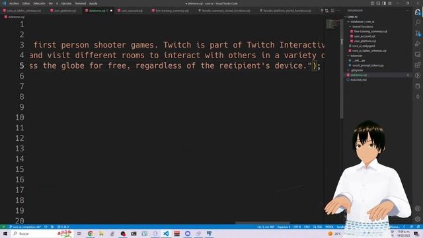
Task: Open the Run and Debug view
Action: coord(418,44)
